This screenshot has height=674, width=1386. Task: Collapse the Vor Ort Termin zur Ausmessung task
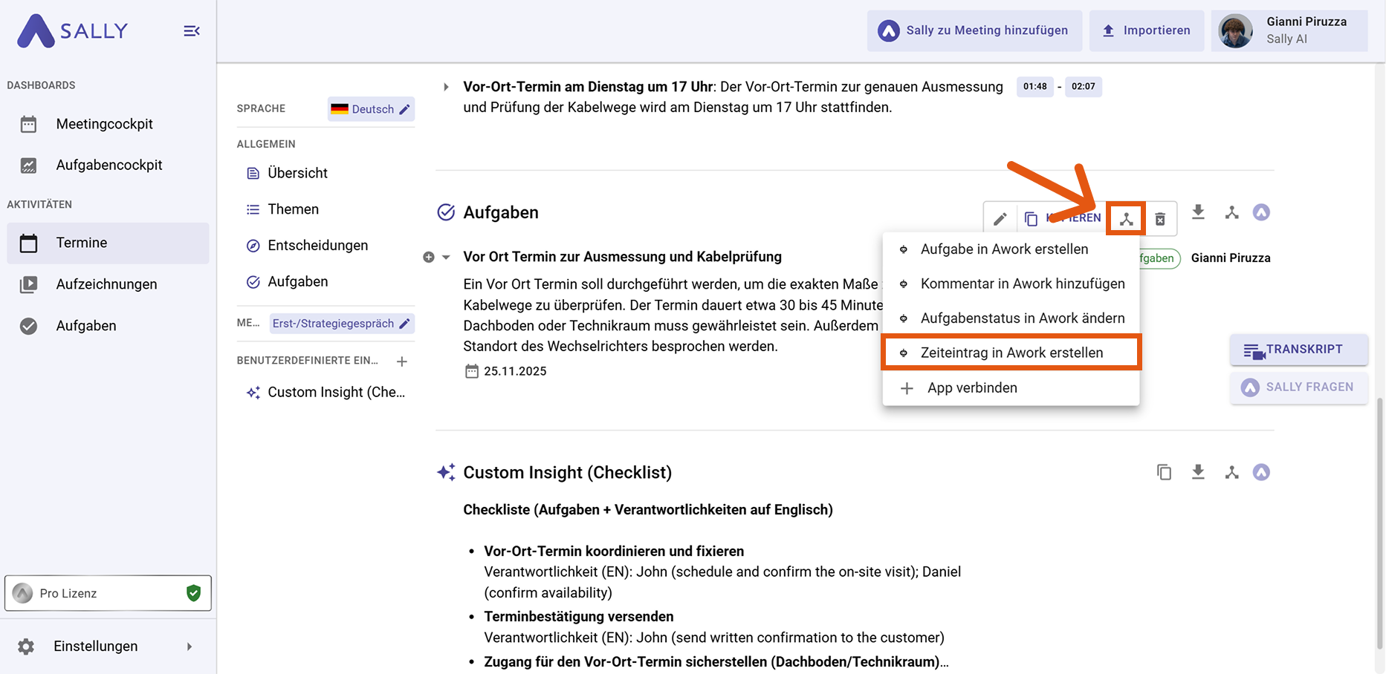coord(446,258)
